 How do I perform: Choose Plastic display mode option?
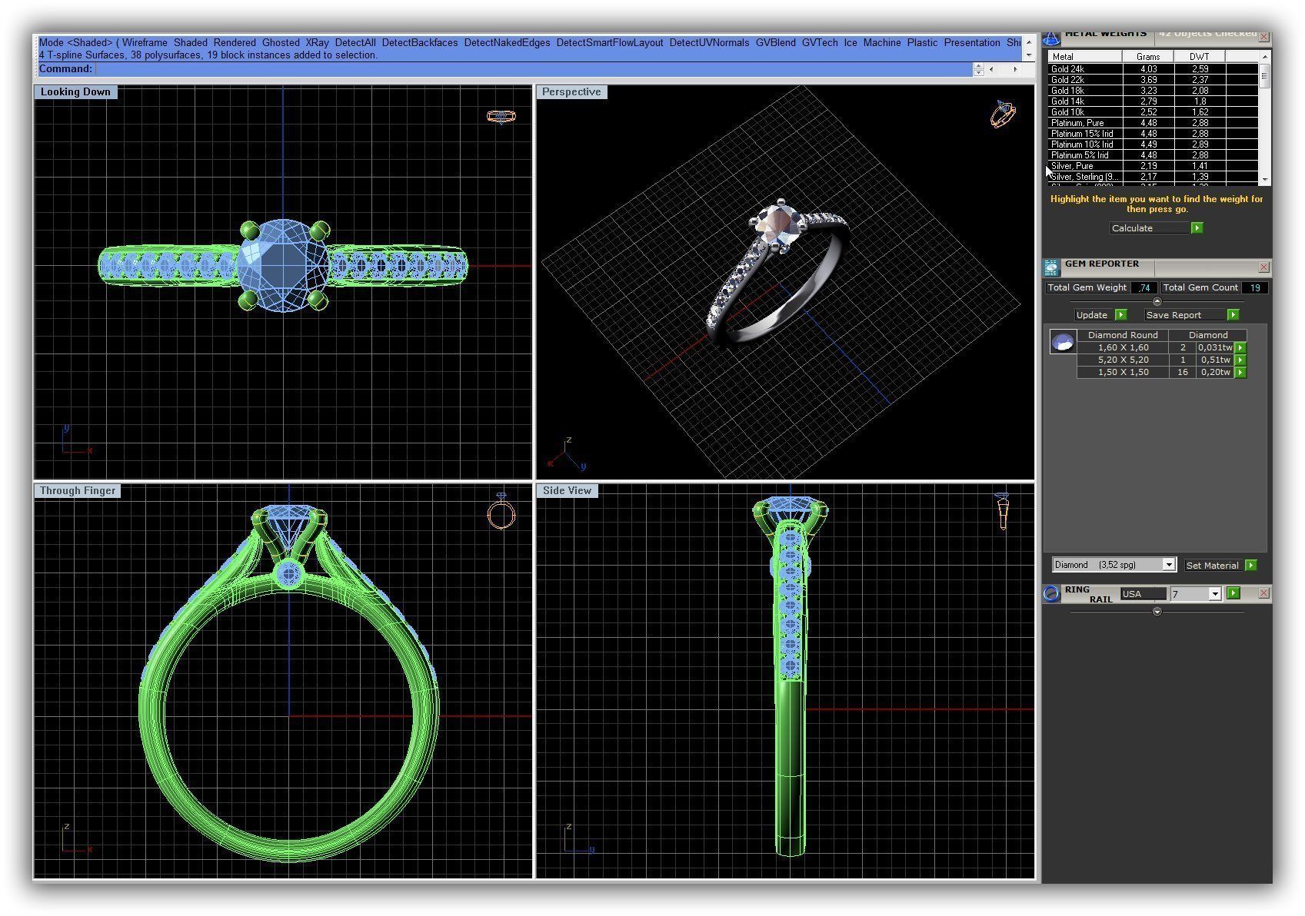pos(922,43)
